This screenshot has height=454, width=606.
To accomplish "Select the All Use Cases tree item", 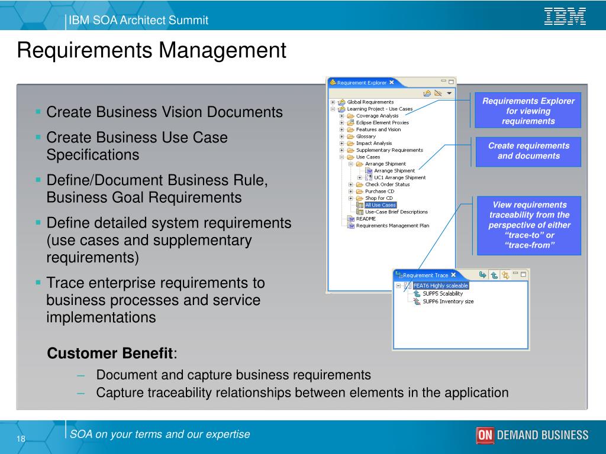I will 381,205.
